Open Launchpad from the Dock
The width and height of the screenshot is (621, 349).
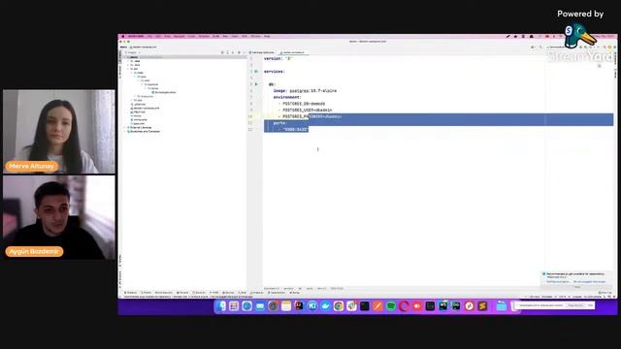point(234,306)
